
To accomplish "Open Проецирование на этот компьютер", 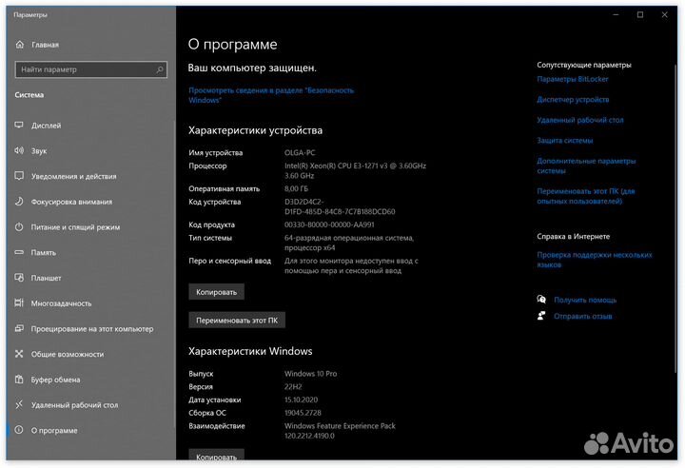I will [92, 328].
